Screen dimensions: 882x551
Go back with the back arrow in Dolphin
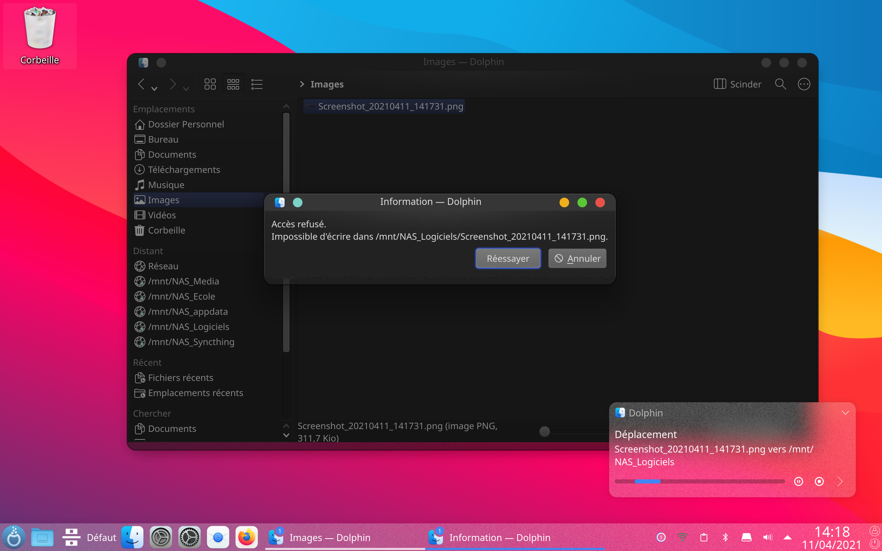click(141, 84)
